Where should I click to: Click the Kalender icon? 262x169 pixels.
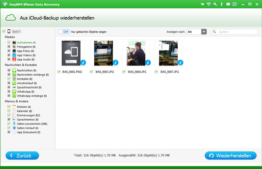tap(14, 111)
